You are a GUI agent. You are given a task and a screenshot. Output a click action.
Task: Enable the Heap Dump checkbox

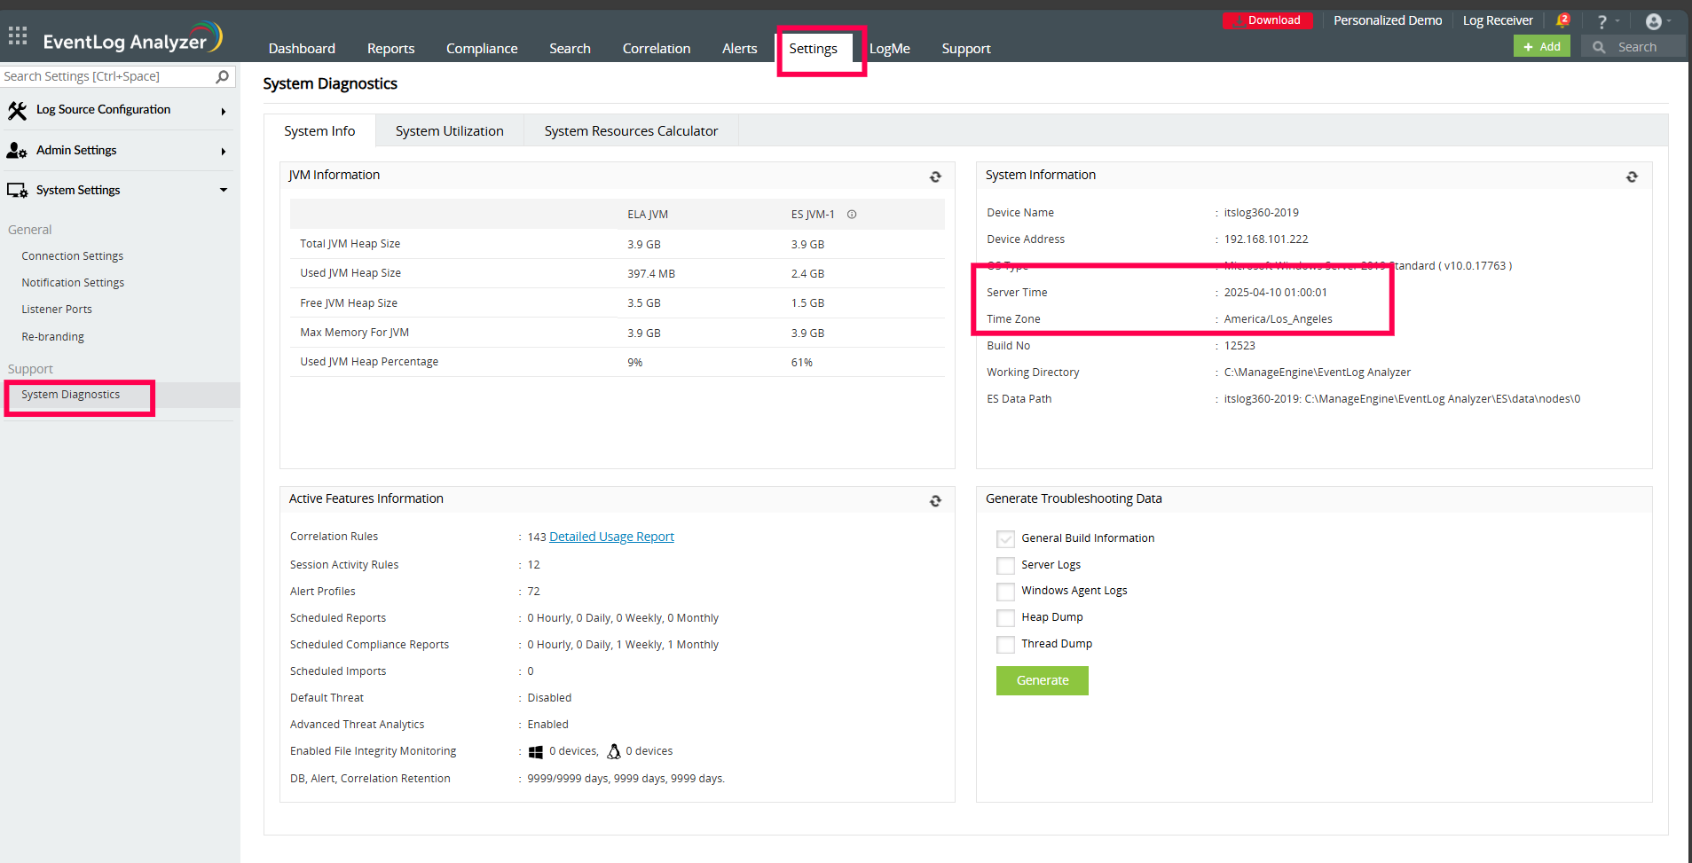point(1005,618)
